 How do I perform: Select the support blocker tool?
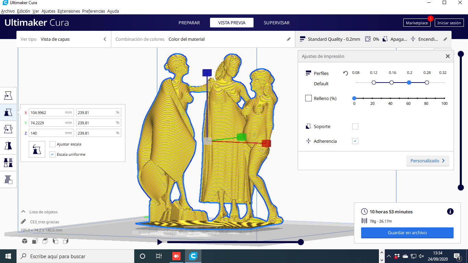[8, 179]
